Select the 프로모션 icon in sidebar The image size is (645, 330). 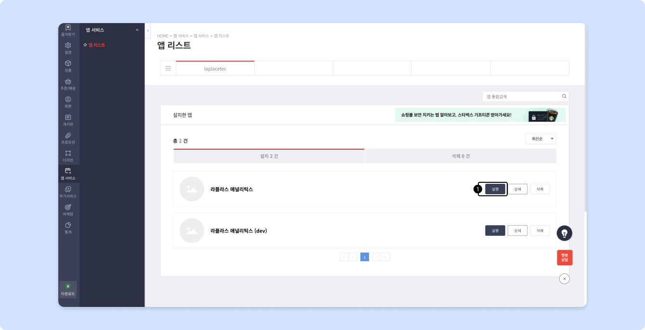click(68, 136)
